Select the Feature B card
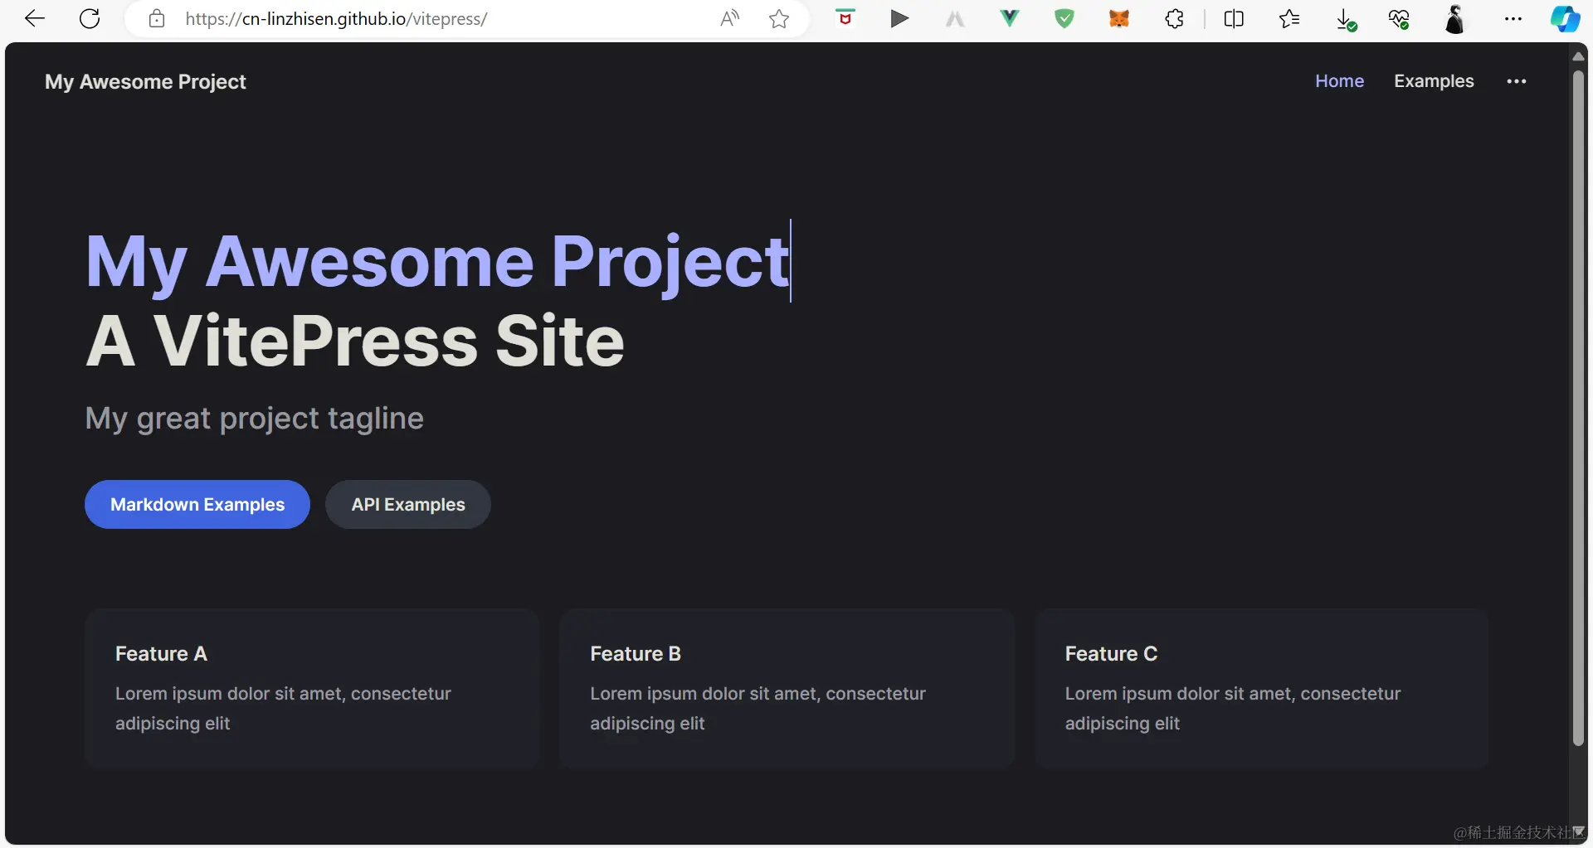 (787, 688)
